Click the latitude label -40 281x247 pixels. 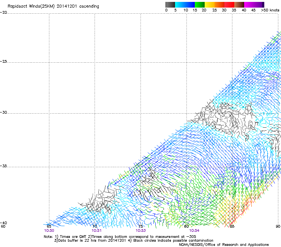click(3, 223)
